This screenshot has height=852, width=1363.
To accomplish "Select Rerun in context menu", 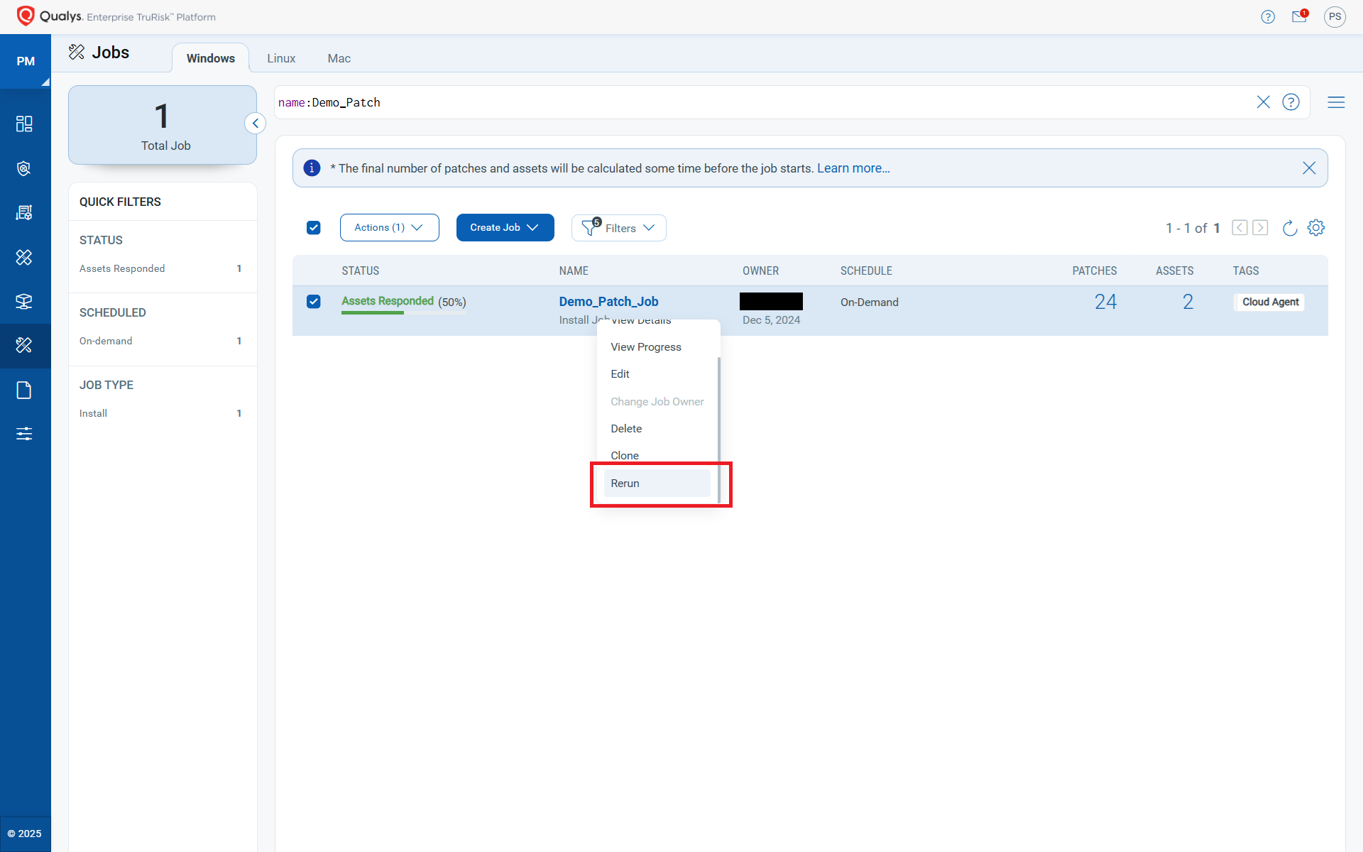I will (657, 484).
